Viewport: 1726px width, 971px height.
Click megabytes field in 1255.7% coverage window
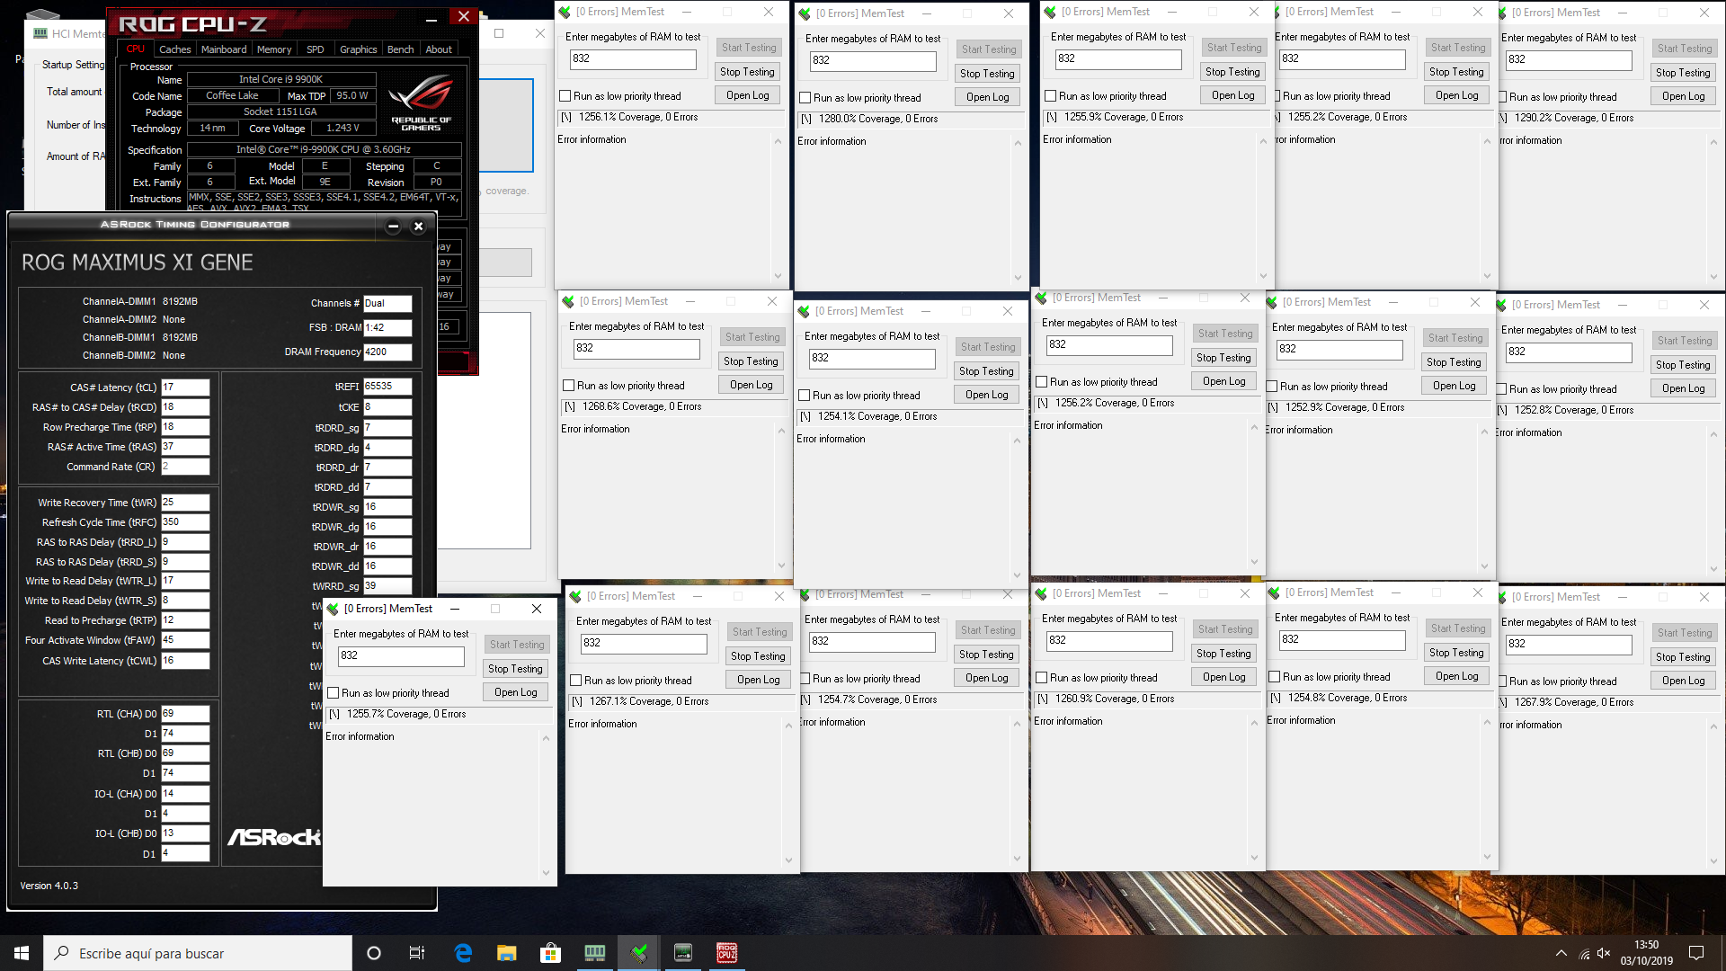point(401,656)
